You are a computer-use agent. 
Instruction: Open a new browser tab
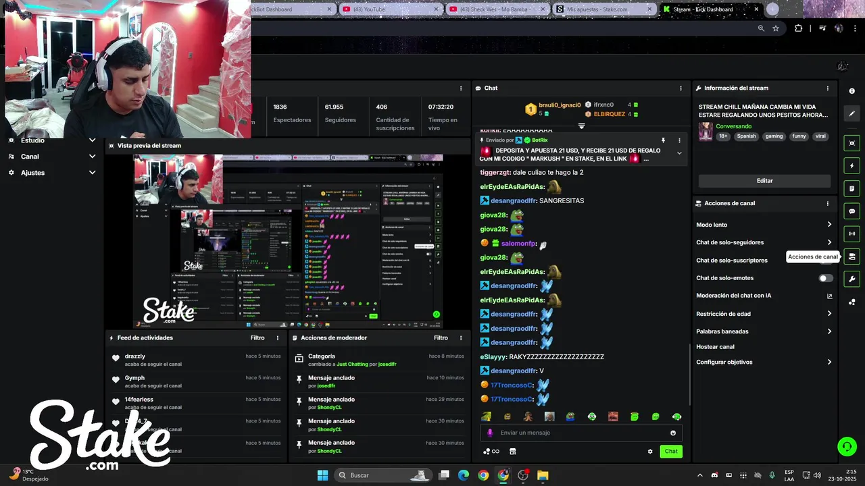click(772, 9)
